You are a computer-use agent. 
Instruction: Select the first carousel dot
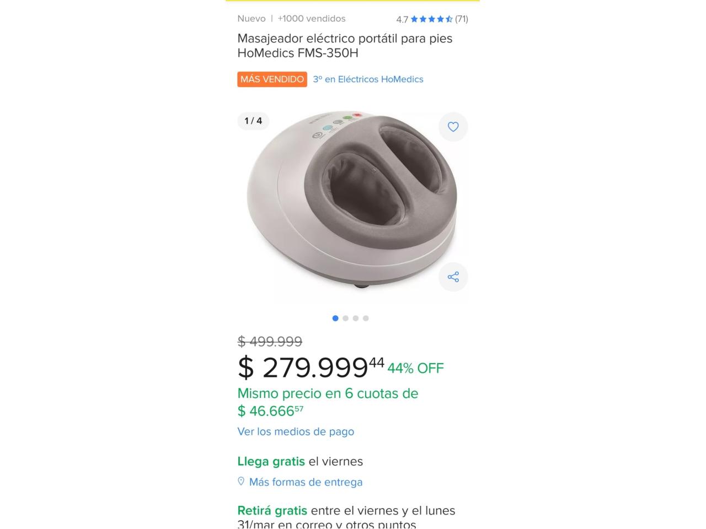pyautogui.click(x=335, y=318)
